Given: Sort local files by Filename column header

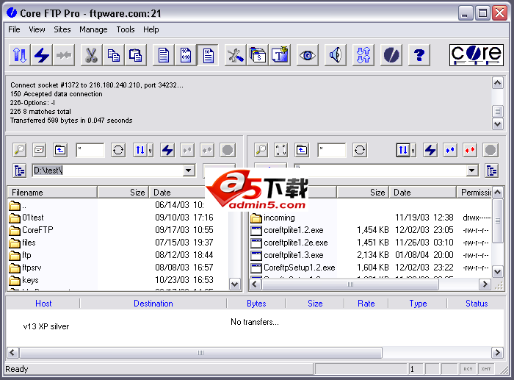Looking at the screenshot, I should pyautogui.click(x=51, y=192).
